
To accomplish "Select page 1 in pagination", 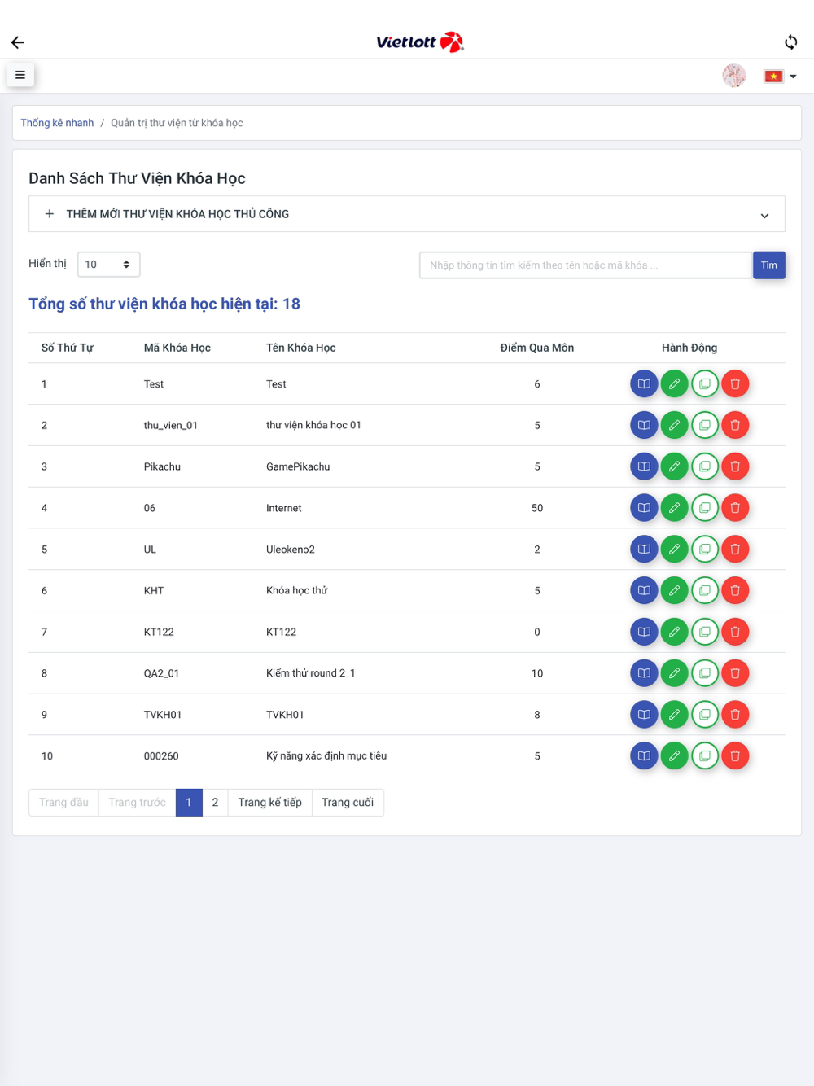I will click(189, 803).
